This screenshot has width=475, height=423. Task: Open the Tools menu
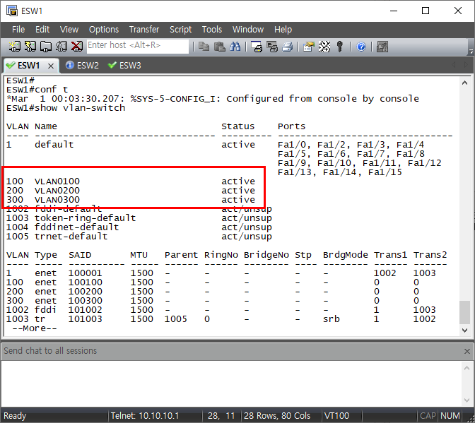point(212,30)
